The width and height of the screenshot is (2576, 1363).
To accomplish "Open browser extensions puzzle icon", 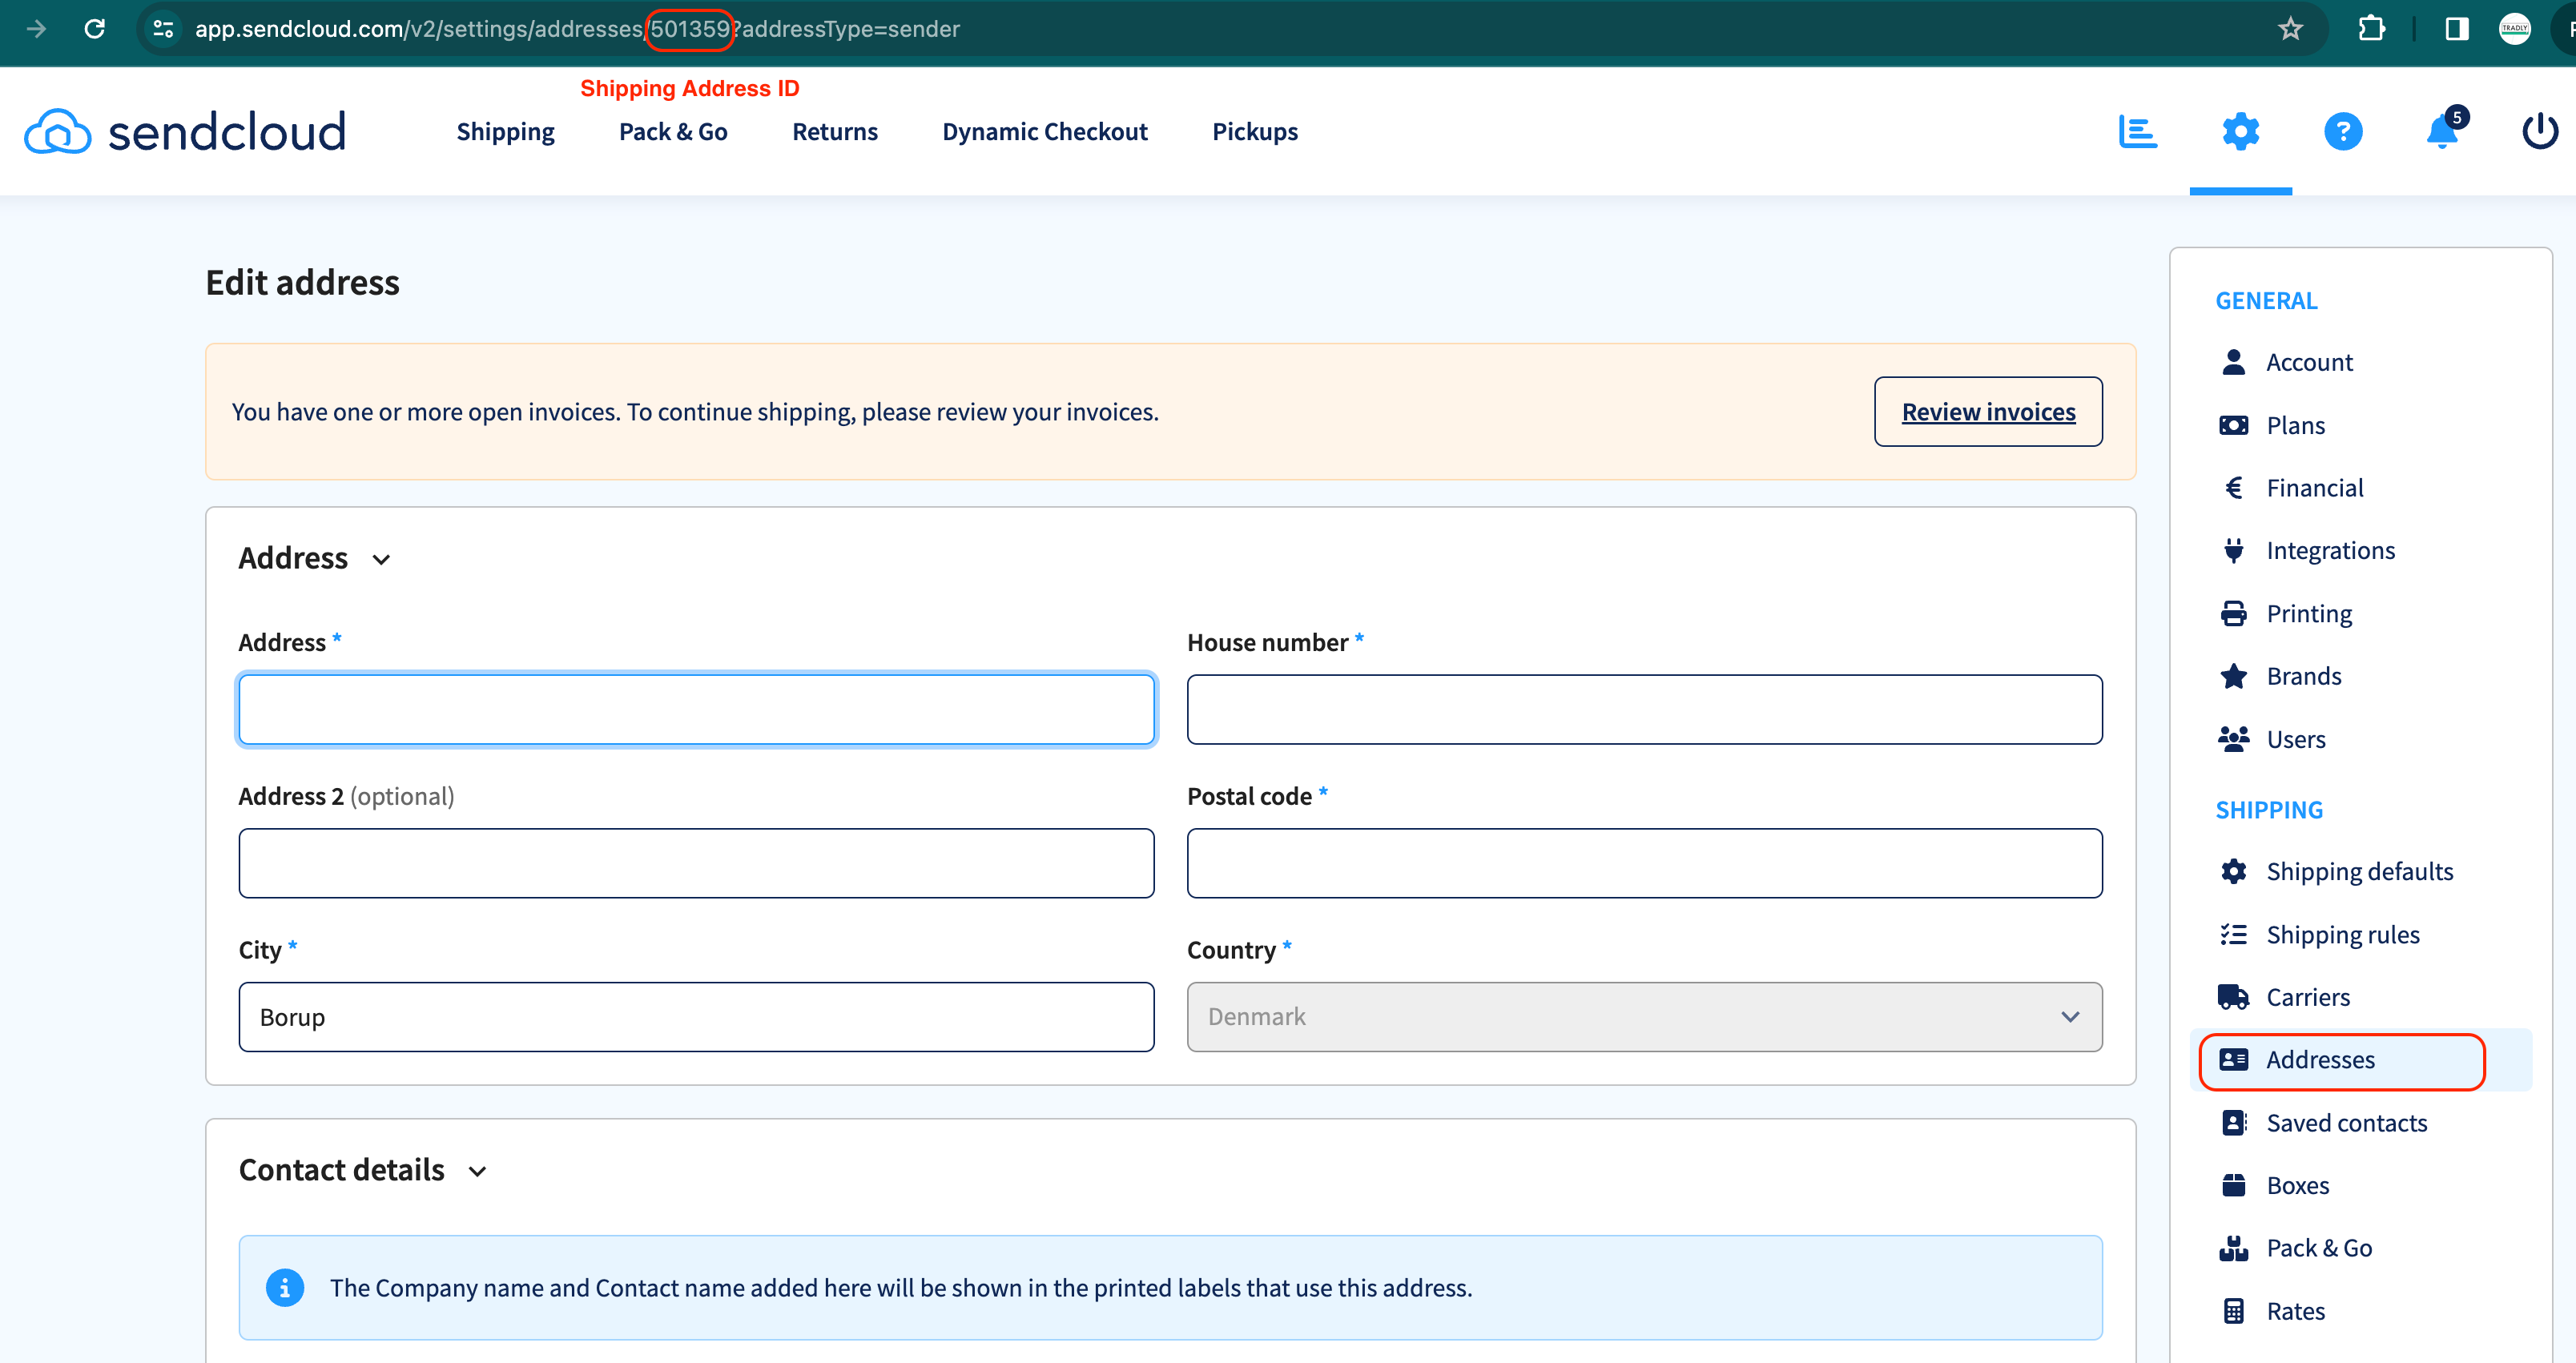I will pyautogui.click(x=2371, y=29).
